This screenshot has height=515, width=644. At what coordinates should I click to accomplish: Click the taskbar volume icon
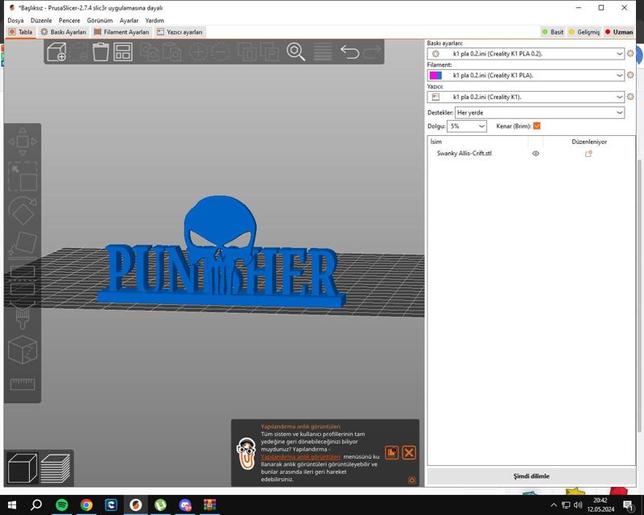pos(578,505)
